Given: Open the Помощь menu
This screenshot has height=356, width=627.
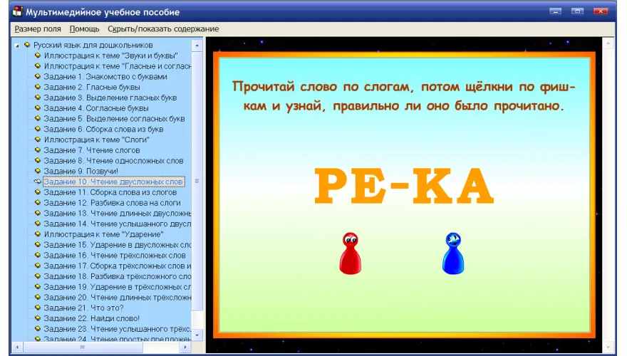Looking at the screenshot, I should point(84,29).
